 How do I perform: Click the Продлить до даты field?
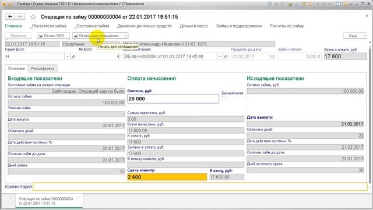pos(250,57)
